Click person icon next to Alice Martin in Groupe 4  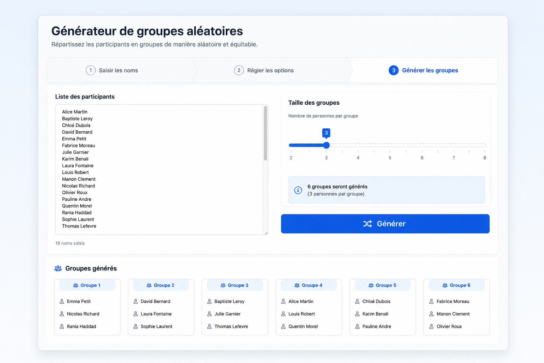coord(283,301)
